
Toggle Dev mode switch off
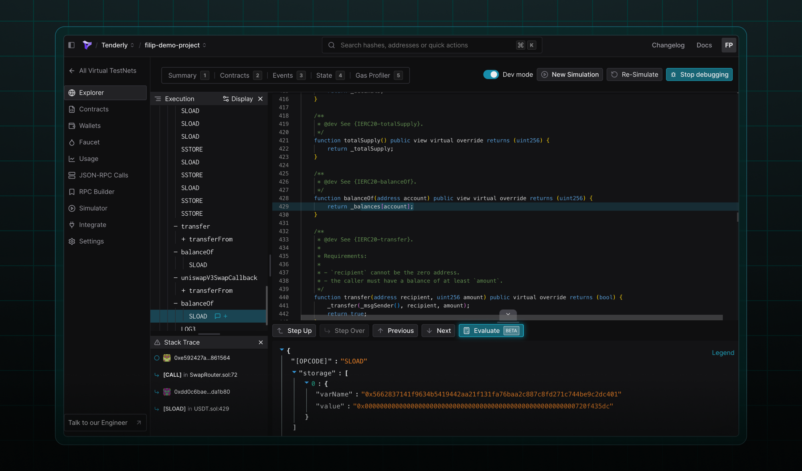pyautogui.click(x=490, y=75)
